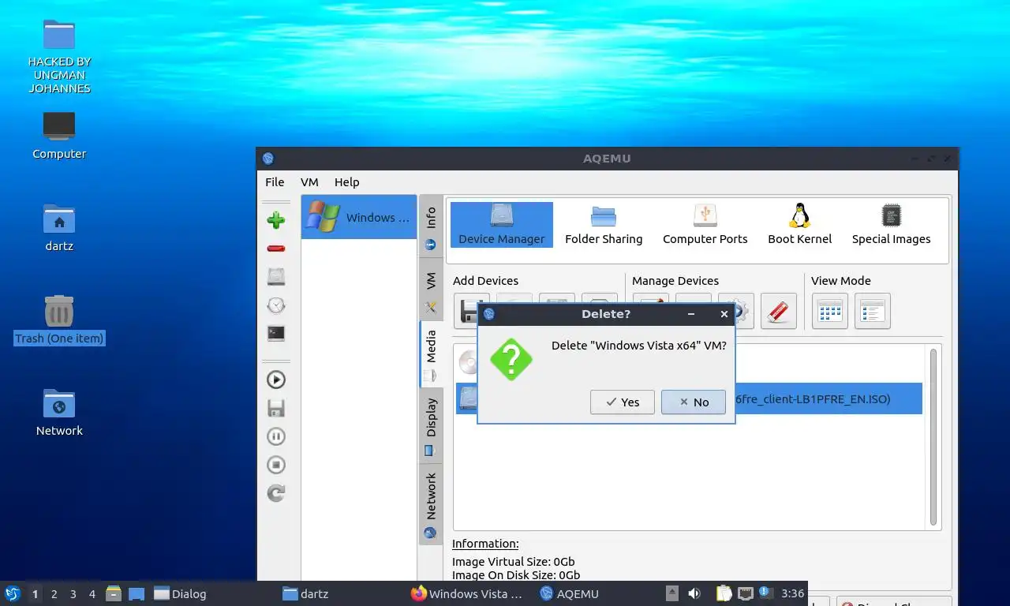Switch to the Display vertical tab
The image size is (1010, 606).
click(x=431, y=426)
